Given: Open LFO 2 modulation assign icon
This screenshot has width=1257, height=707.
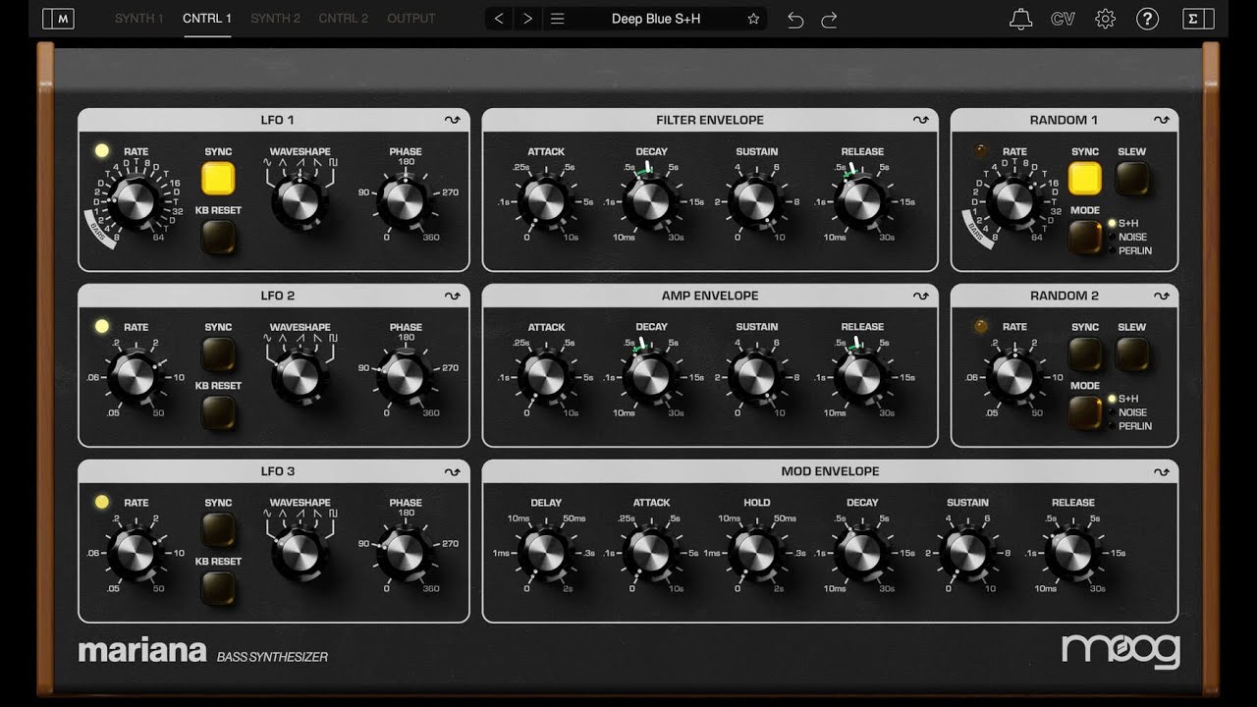Looking at the screenshot, I should click(x=452, y=296).
